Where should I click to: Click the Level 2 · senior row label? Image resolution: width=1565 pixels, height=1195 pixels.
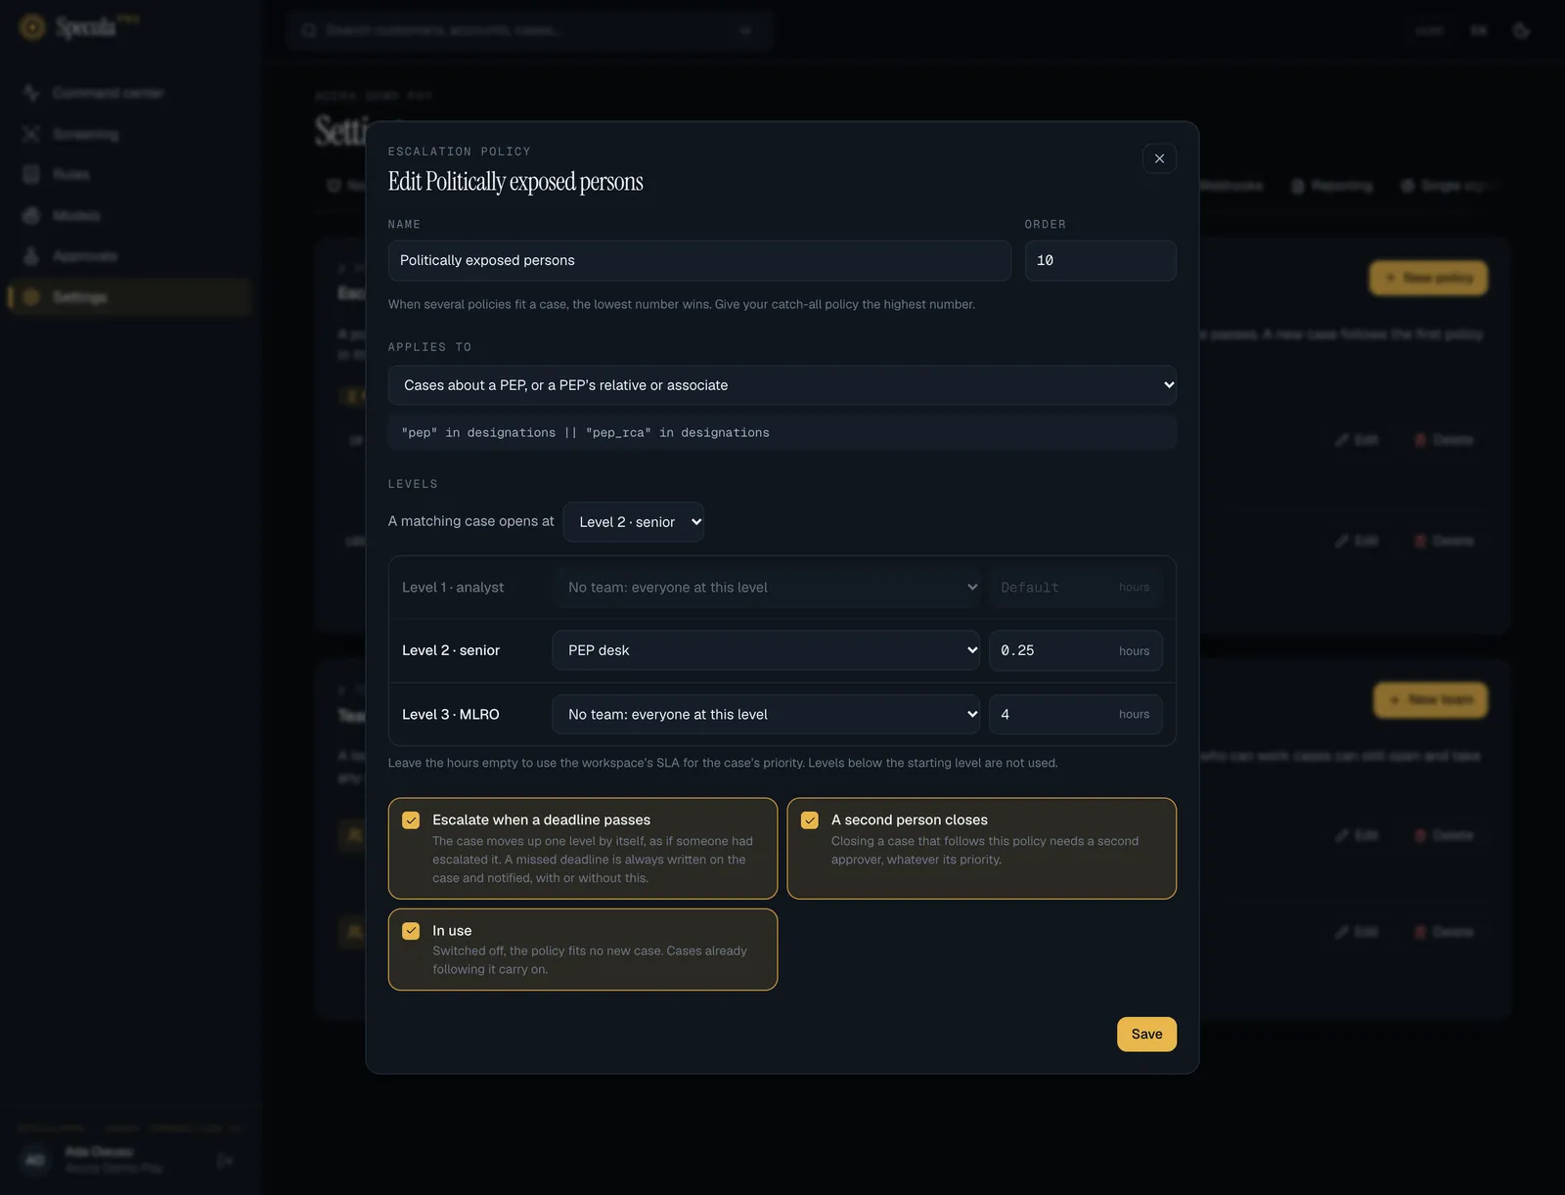[x=451, y=650]
